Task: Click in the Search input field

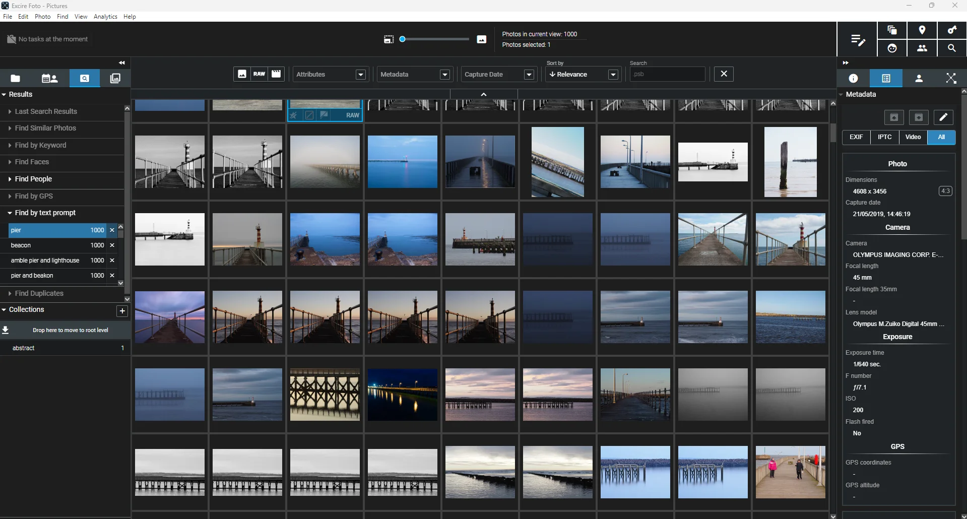Action: coord(667,75)
